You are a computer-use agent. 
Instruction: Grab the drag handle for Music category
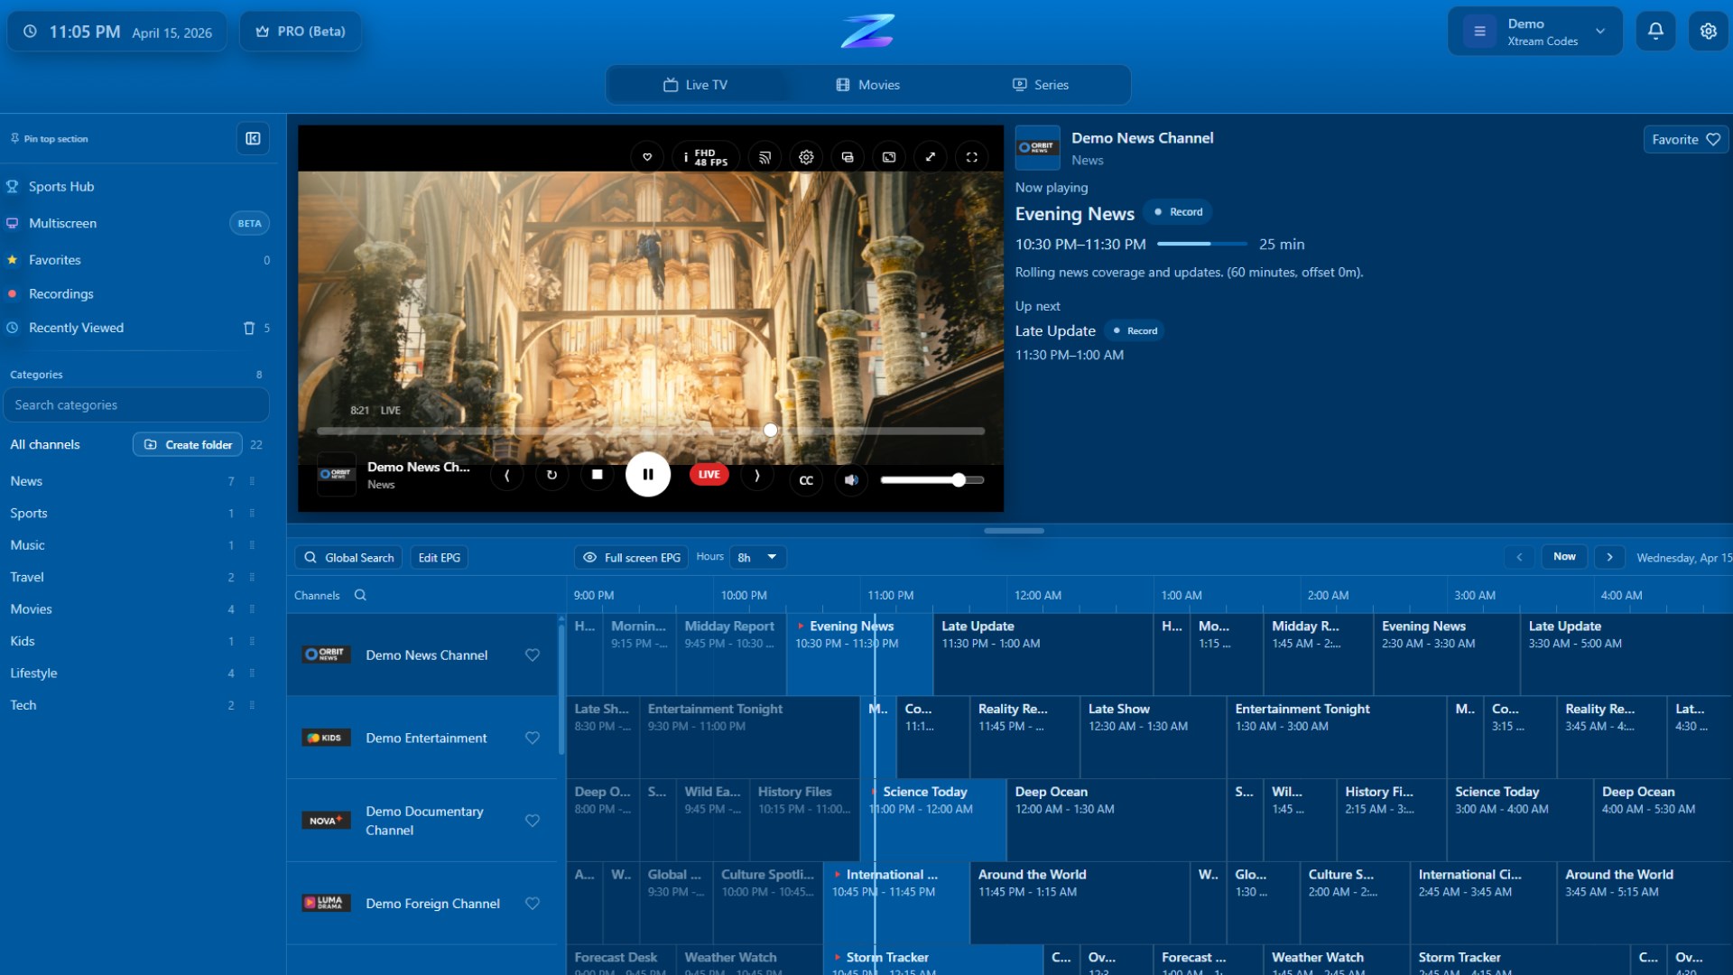[252, 545]
